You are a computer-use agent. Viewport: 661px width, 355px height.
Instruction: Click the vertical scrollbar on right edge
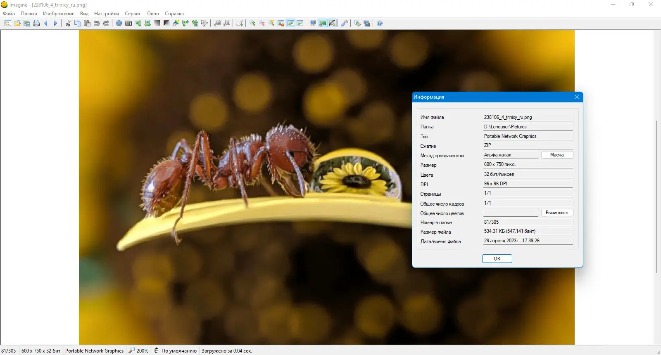(657, 196)
